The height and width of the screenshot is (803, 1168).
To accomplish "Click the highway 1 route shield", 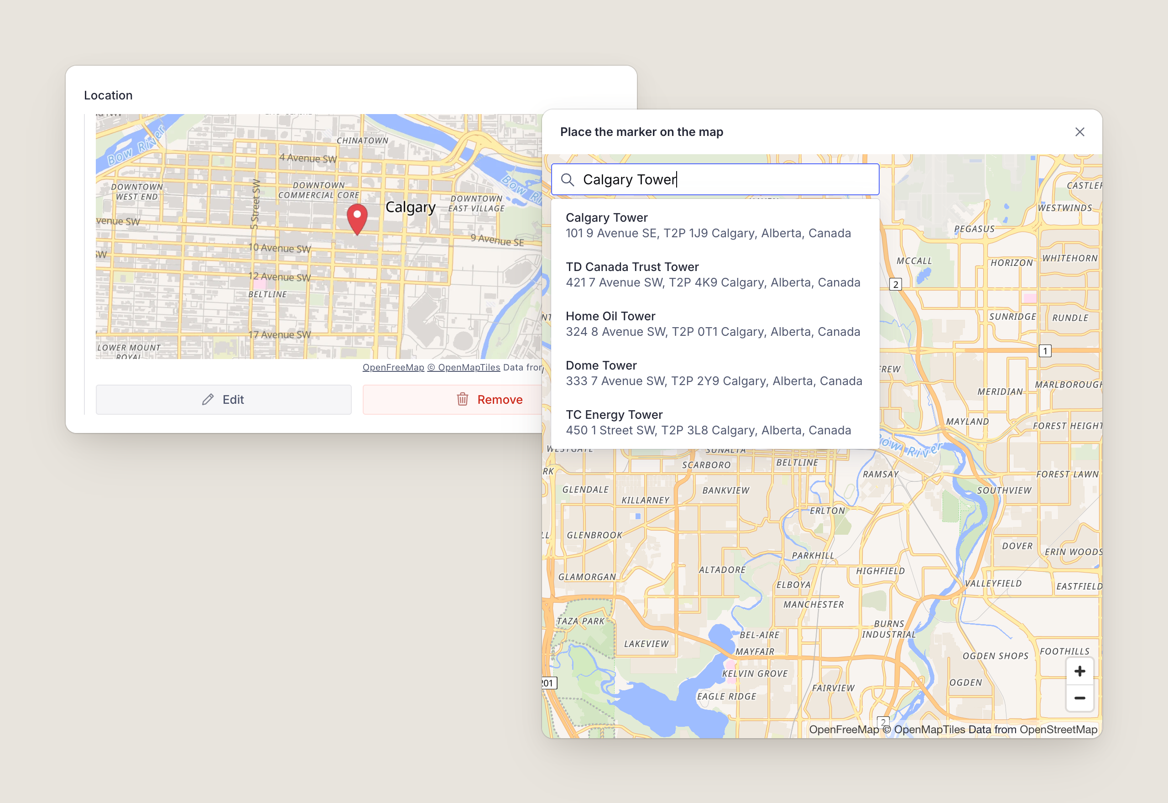I will pos(1045,351).
